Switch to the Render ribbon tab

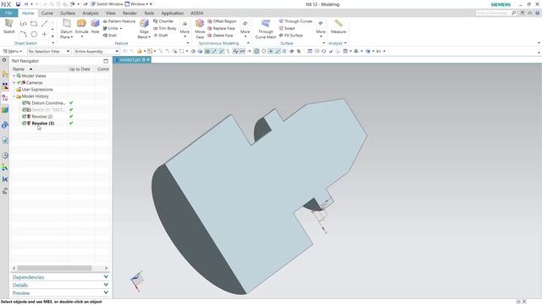[x=130, y=14]
